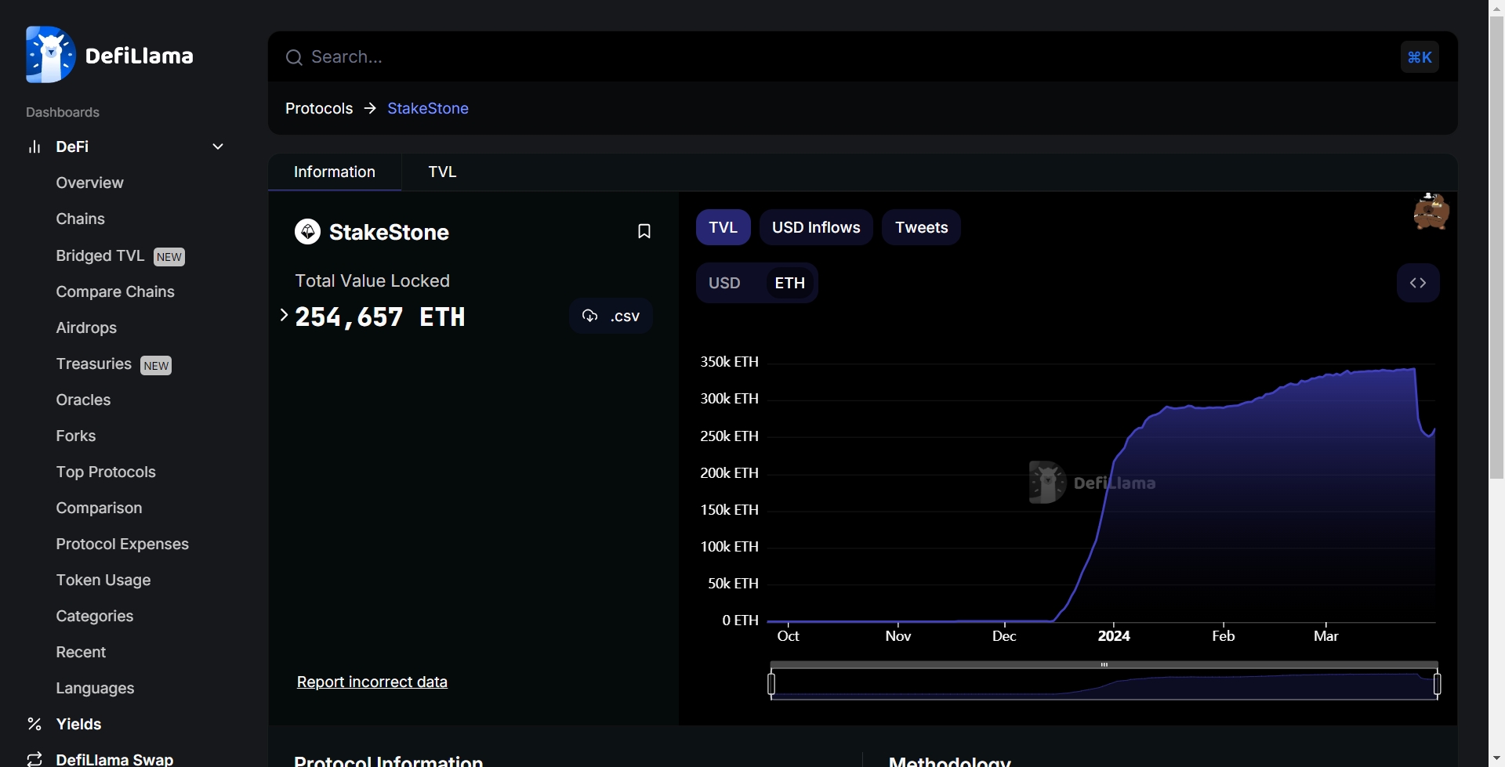Click the DefiLlama Swap arrows icon
The height and width of the screenshot is (767, 1505).
[x=34, y=758]
